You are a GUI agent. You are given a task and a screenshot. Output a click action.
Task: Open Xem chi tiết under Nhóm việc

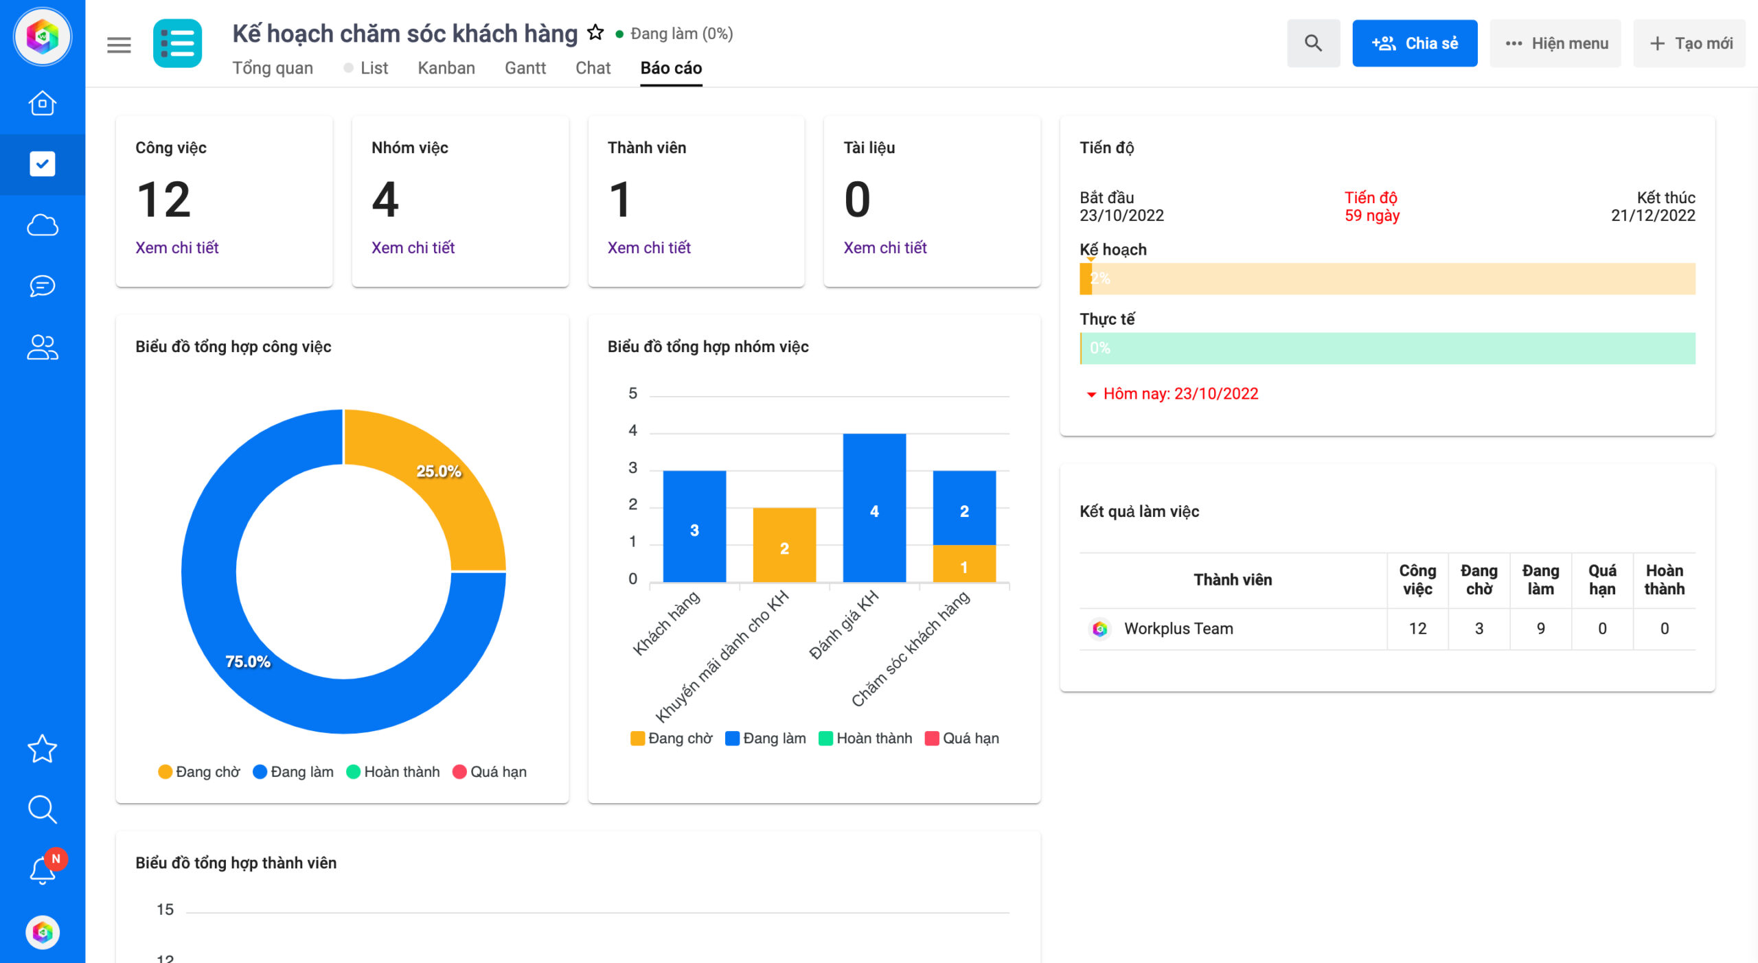[x=413, y=248]
